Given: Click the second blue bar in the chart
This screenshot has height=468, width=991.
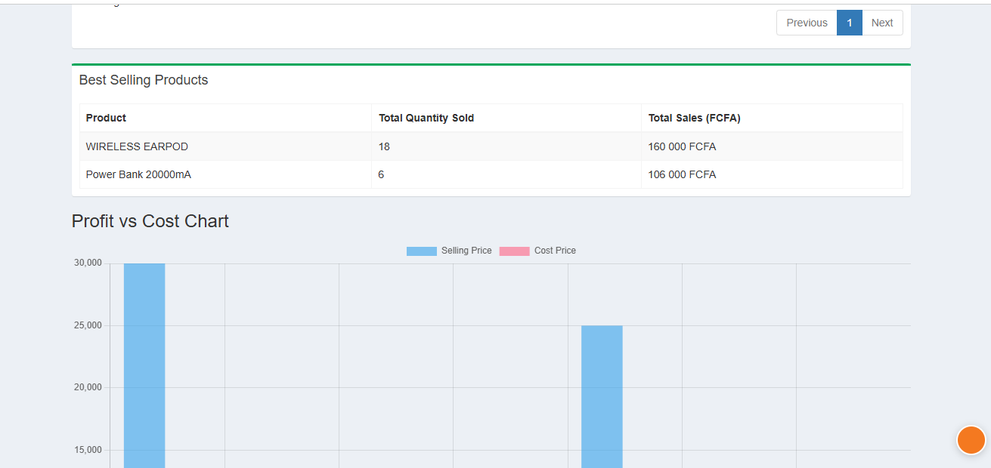Looking at the screenshot, I should 601,393.
